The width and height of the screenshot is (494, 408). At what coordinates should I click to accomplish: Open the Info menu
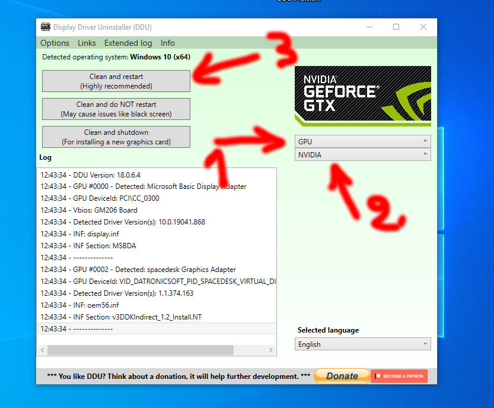pyautogui.click(x=168, y=43)
